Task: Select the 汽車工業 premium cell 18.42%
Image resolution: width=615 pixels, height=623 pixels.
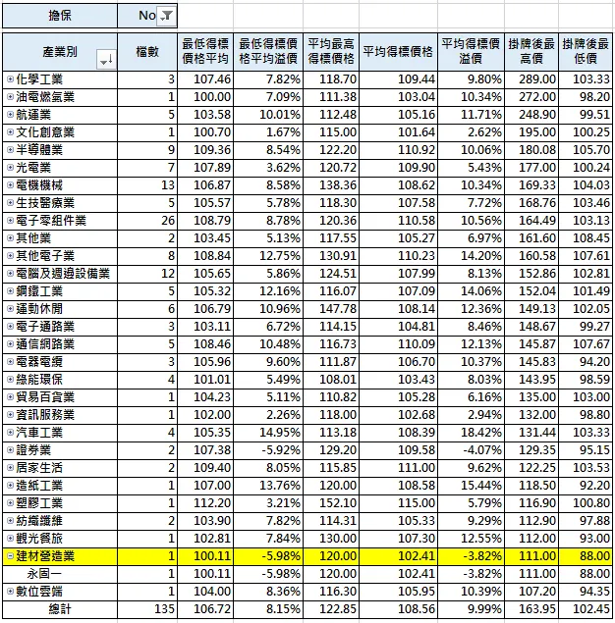Action: (471, 433)
